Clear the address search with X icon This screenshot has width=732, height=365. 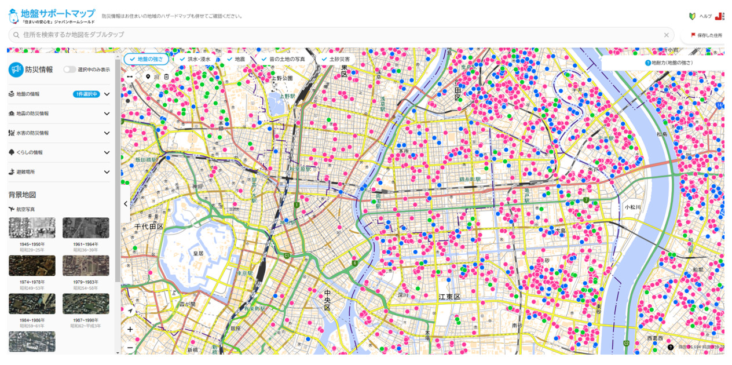click(x=666, y=35)
